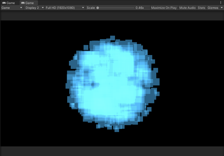Open the Full HD (1920x1080) resolution dropdown
This screenshot has height=156, width=224.
pyautogui.click(x=64, y=8)
